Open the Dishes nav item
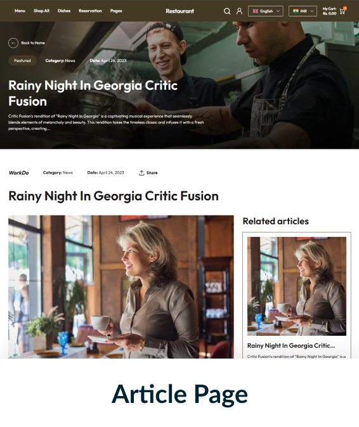This screenshot has width=359, height=427. click(x=64, y=11)
